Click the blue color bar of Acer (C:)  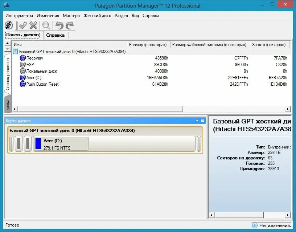click(38, 144)
